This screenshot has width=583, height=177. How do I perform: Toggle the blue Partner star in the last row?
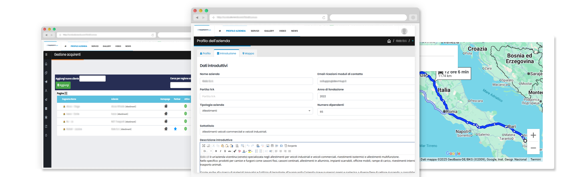coord(175,129)
